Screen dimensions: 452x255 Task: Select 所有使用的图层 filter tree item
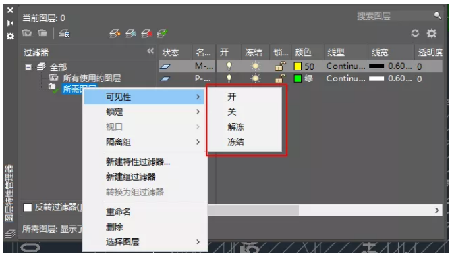(92, 78)
